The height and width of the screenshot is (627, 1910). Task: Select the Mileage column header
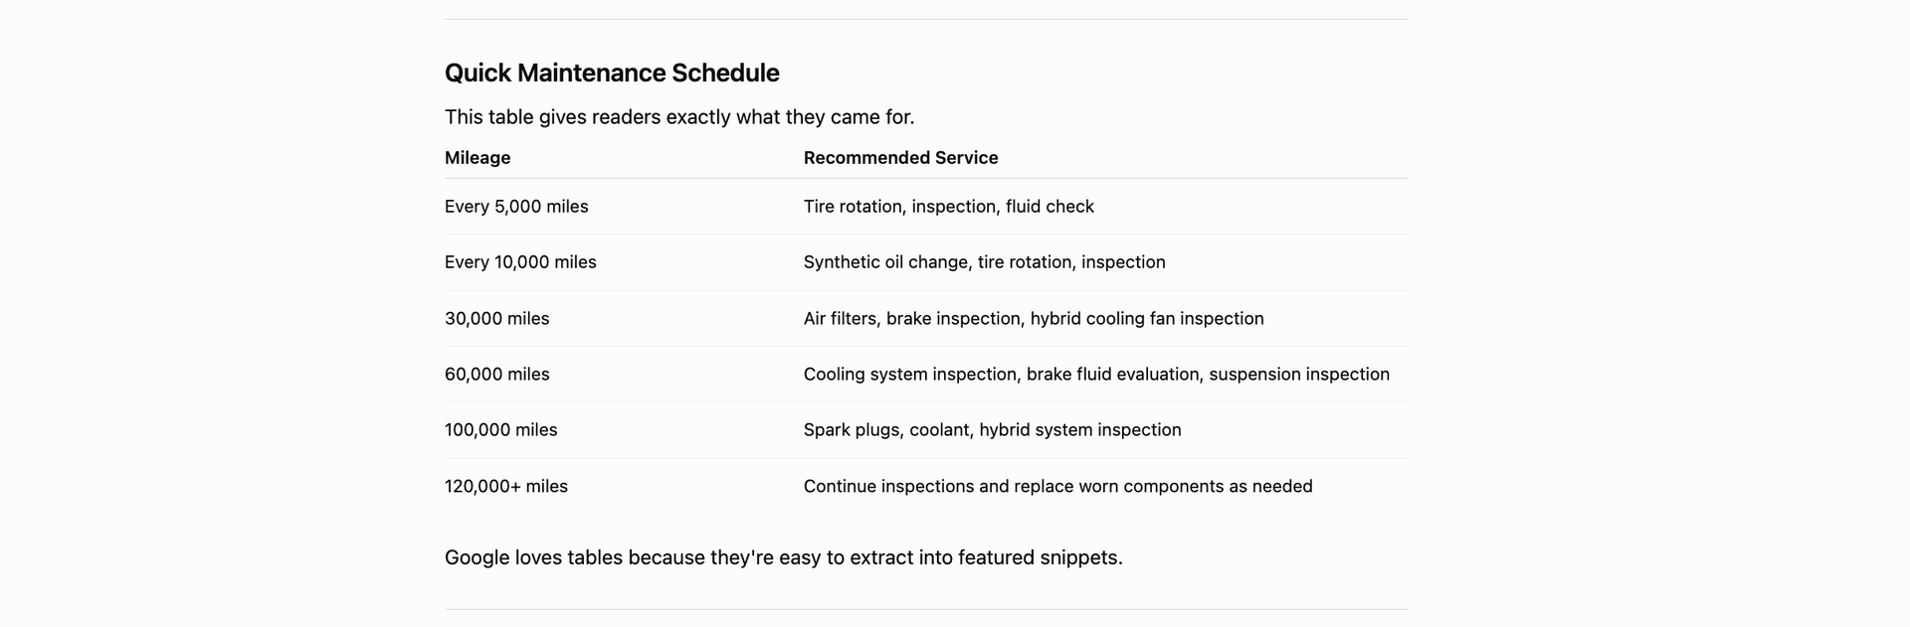pyautogui.click(x=477, y=158)
